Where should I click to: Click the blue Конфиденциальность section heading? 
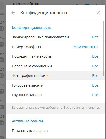pyautogui.click(x=32, y=28)
